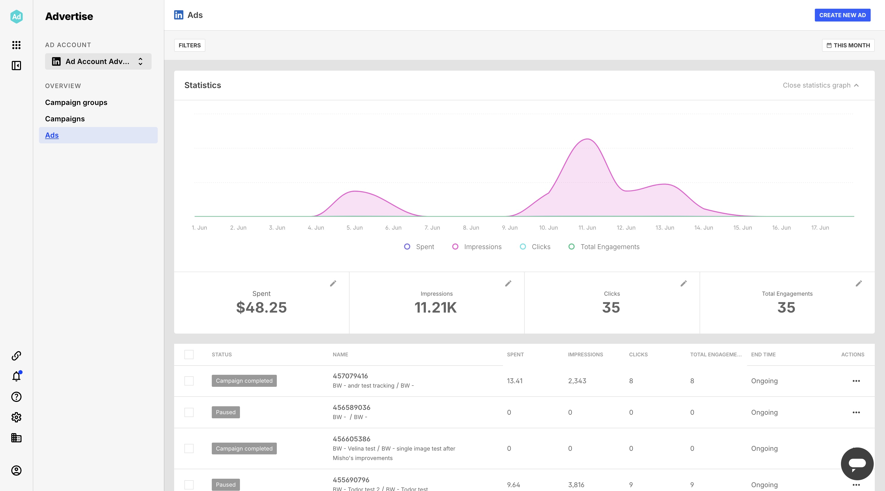
Task: Open the Ad Account selector dropdown
Action: pos(98,61)
